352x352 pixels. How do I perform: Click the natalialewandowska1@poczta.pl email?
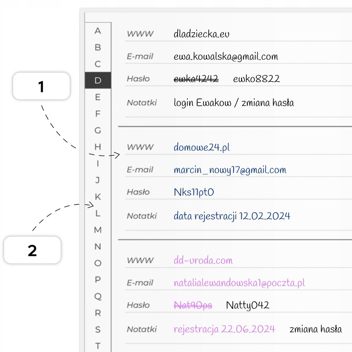pyautogui.click(x=239, y=283)
